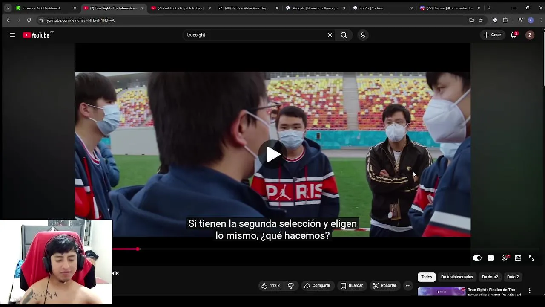545x307 pixels.
Task: Select the Todos filter chip
Action: click(427, 277)
